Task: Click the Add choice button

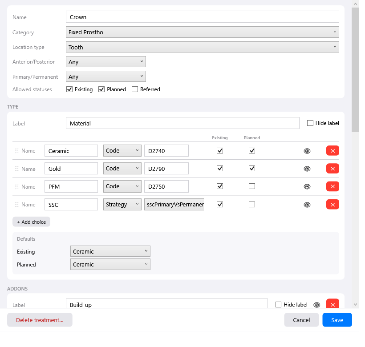Action: coord(32,222)
